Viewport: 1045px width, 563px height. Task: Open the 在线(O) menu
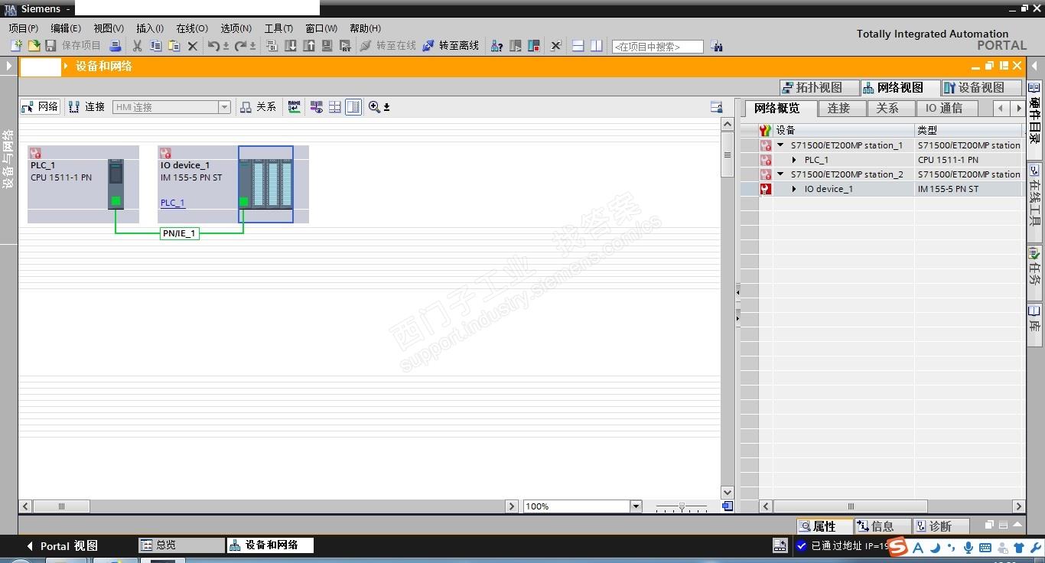192,28
